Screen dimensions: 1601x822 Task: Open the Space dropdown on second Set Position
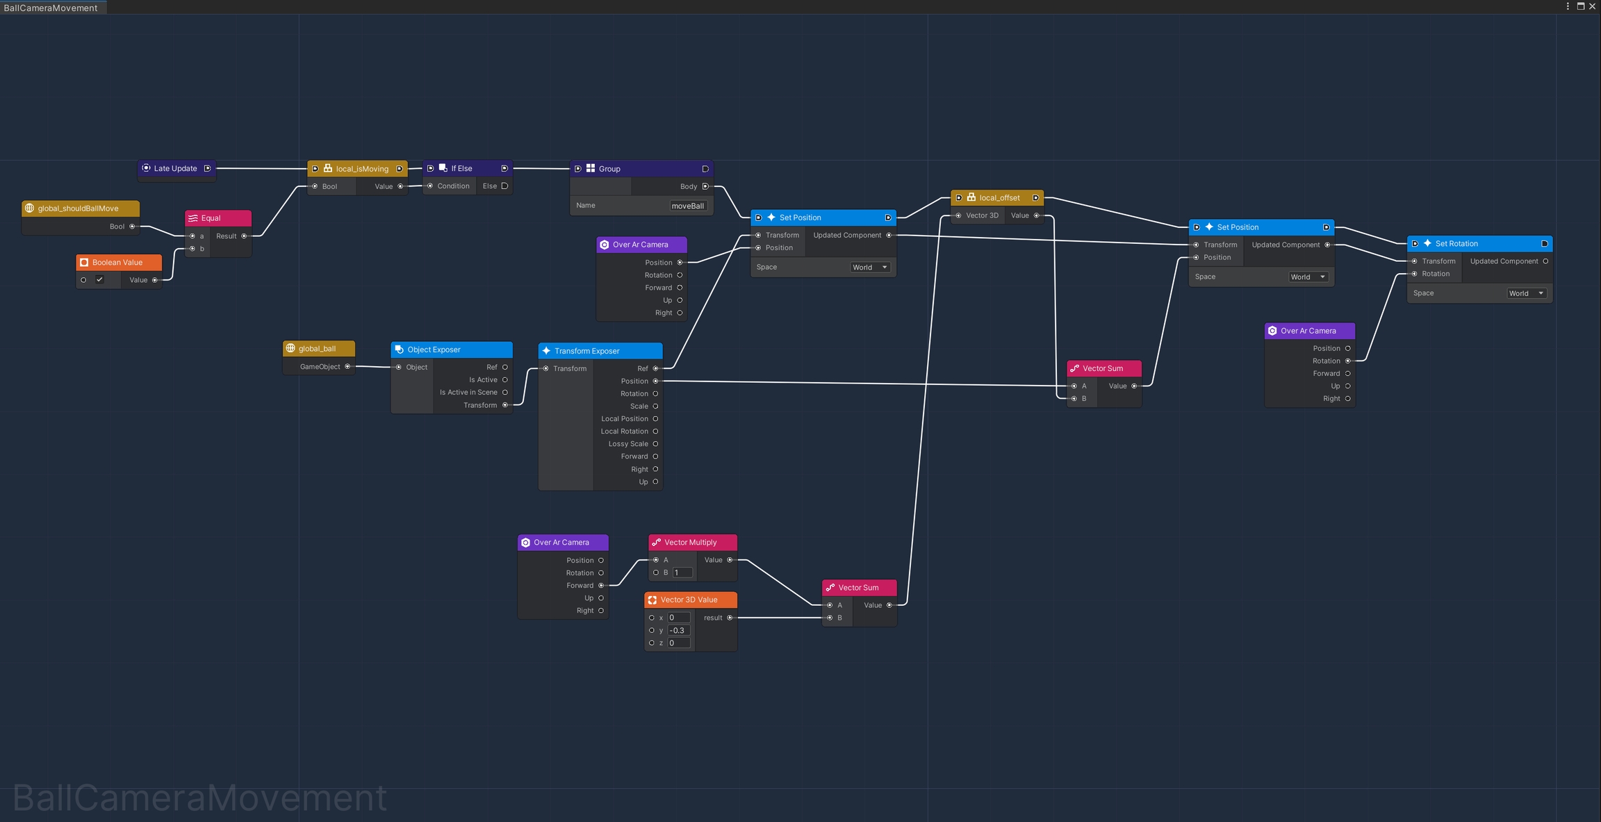tap(1308, 277)
